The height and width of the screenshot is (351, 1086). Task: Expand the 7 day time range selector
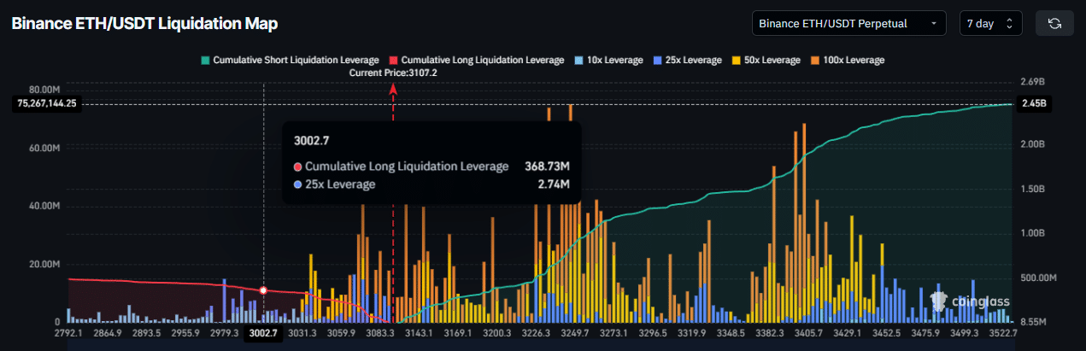pos(989,23)
